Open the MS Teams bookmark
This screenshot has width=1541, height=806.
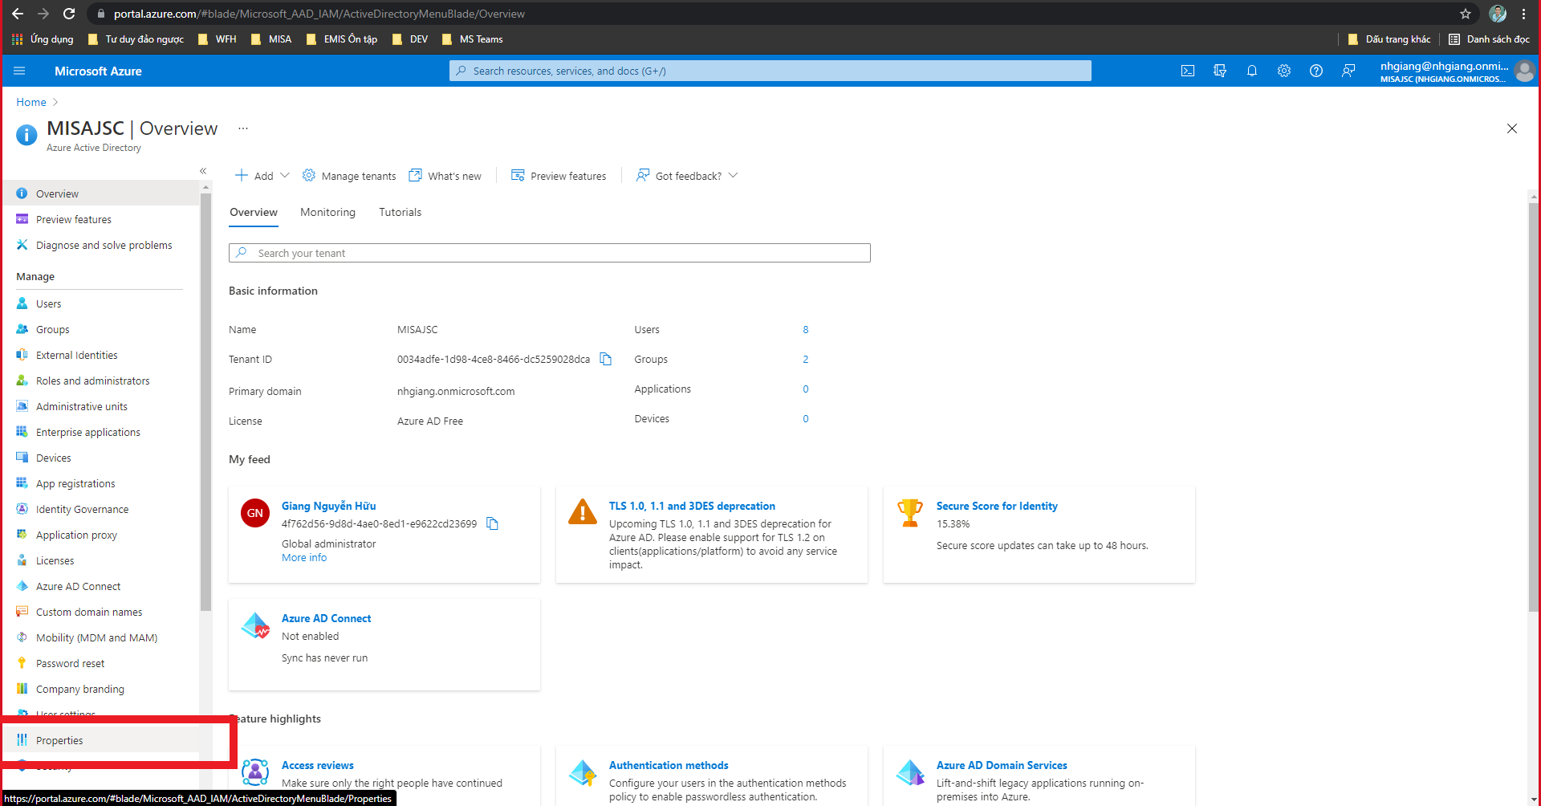[x=473, y=39]
